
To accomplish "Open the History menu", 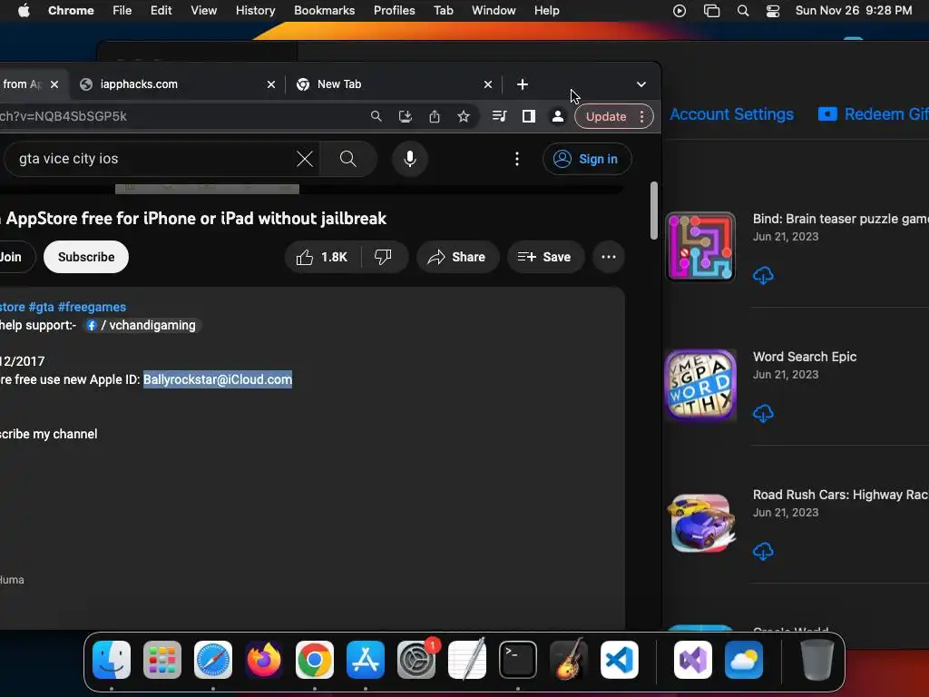I will (255, 11).
